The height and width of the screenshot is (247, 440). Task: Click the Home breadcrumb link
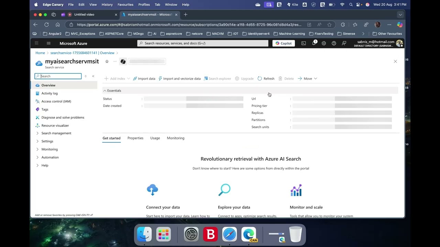(40, 53)
